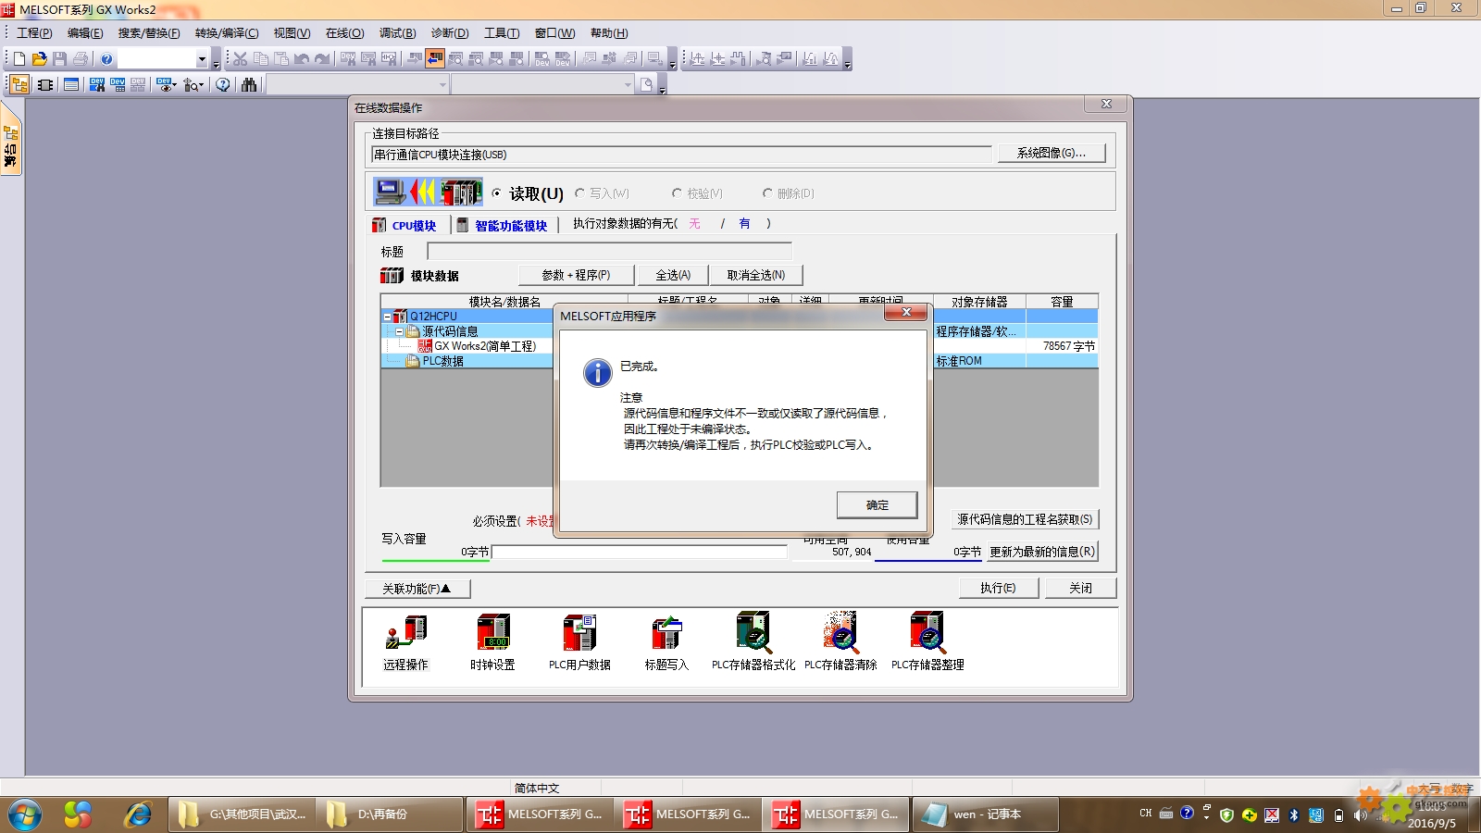
Task: Toggle the Navigation window icon
Action: point(19,85)
